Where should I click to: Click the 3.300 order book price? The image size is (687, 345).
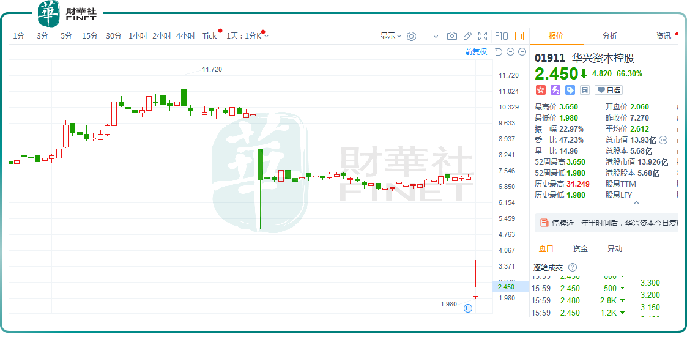(650, 283)
